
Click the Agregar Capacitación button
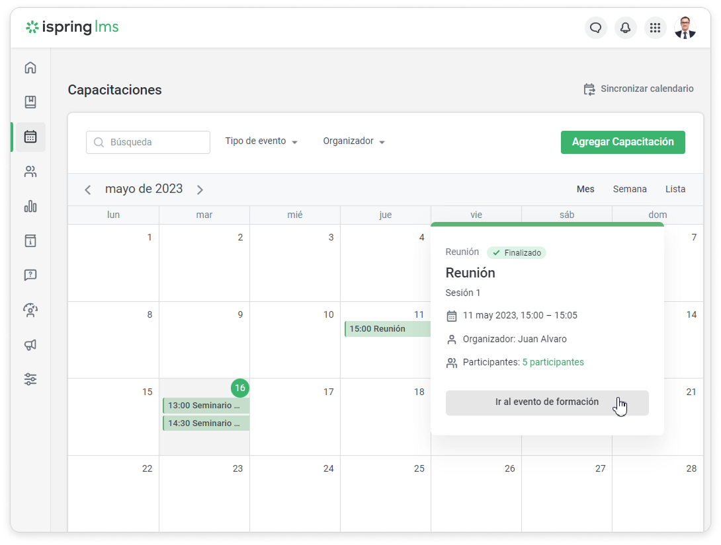tap(622, 142)
